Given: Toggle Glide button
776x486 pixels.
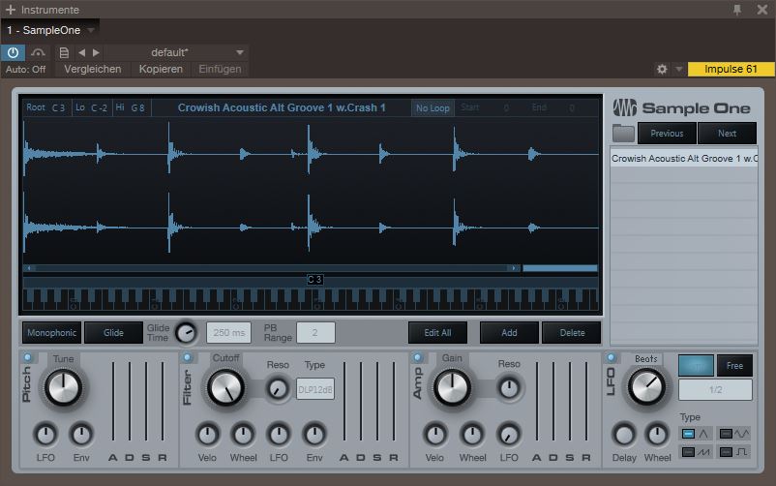Looking at the screenshot, I should click(113, 333).
